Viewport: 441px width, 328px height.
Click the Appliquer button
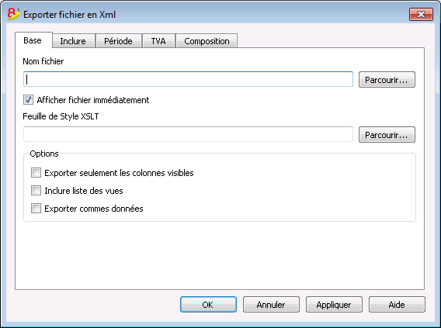click(334, 305)
